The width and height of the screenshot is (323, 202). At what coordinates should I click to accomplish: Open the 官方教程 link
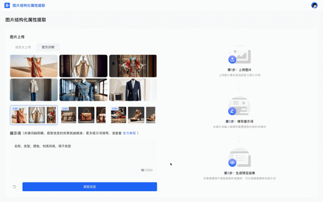[x=129, y=133]
